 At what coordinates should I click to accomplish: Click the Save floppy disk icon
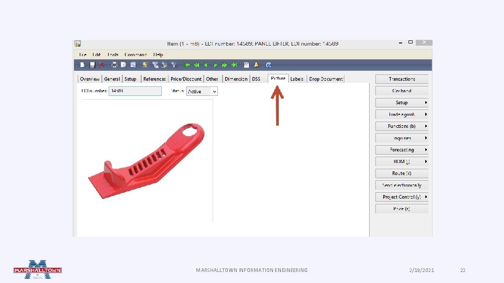pos(92,65)
